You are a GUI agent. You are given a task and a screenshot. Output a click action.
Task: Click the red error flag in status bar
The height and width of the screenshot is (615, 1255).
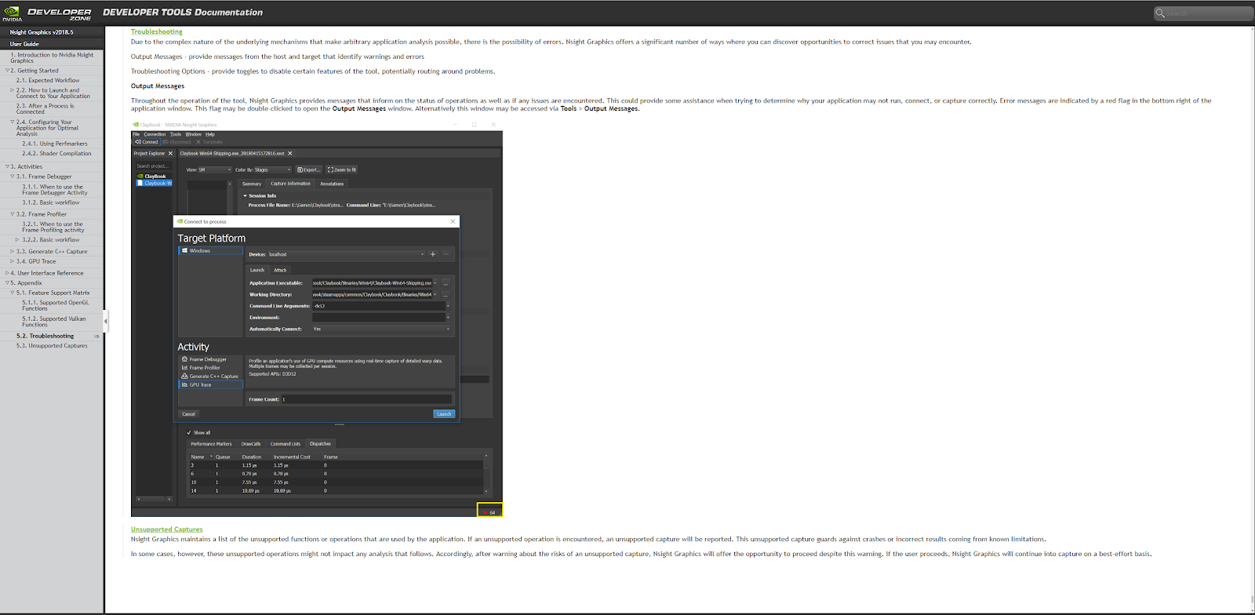point(486,512)
